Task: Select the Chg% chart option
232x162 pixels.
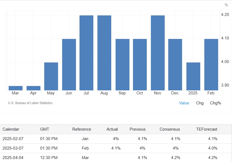Action: pyautogui.click(x=215, y=103)
